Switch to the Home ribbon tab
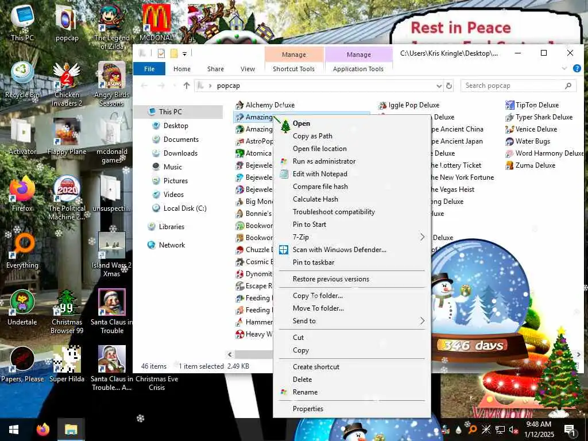The image size is (588, 441). [182, 69]
